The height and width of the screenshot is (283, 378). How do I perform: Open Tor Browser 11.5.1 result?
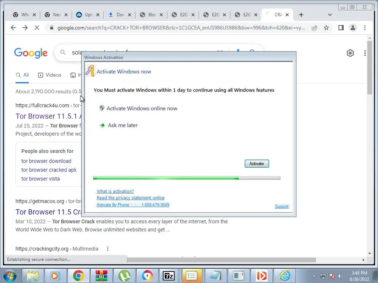[x=48, y=116]
